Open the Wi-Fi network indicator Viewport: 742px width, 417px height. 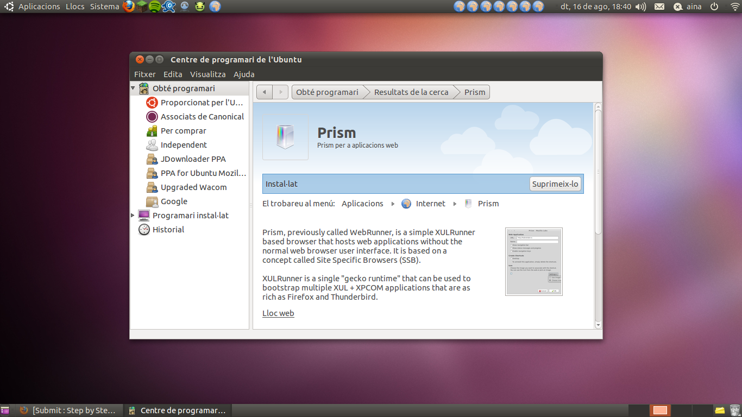(735, 7)
